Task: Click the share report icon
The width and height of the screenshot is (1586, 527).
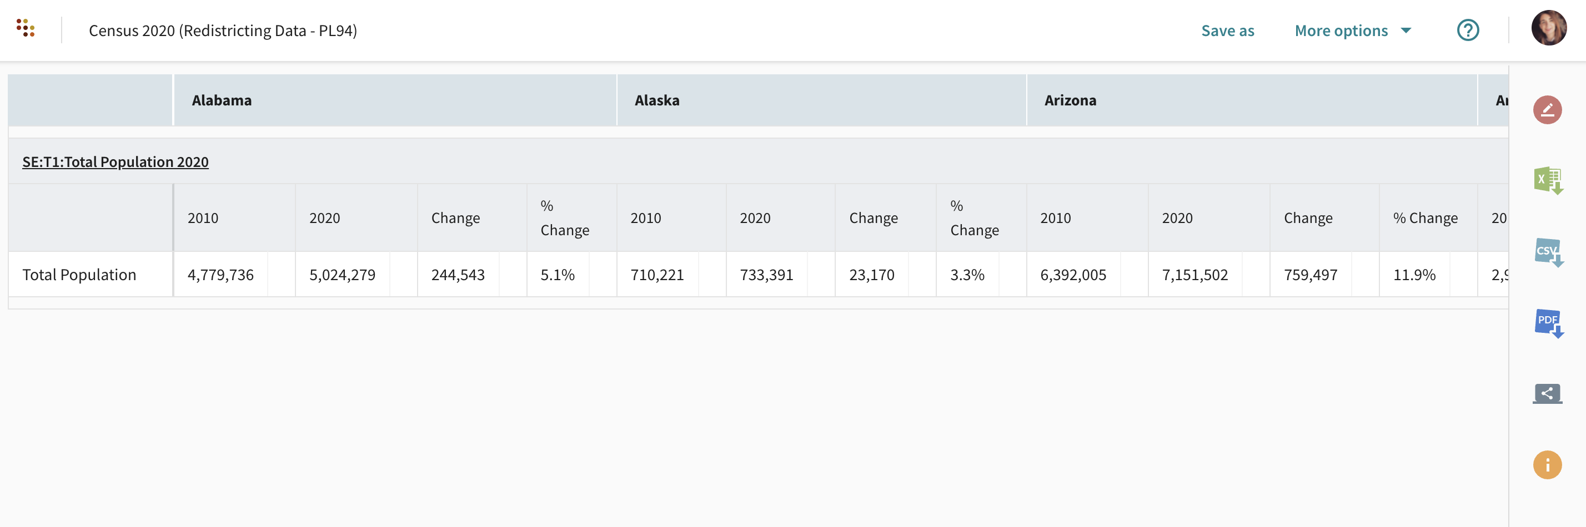Action: pyautogui.click(x=1547, y=393)
